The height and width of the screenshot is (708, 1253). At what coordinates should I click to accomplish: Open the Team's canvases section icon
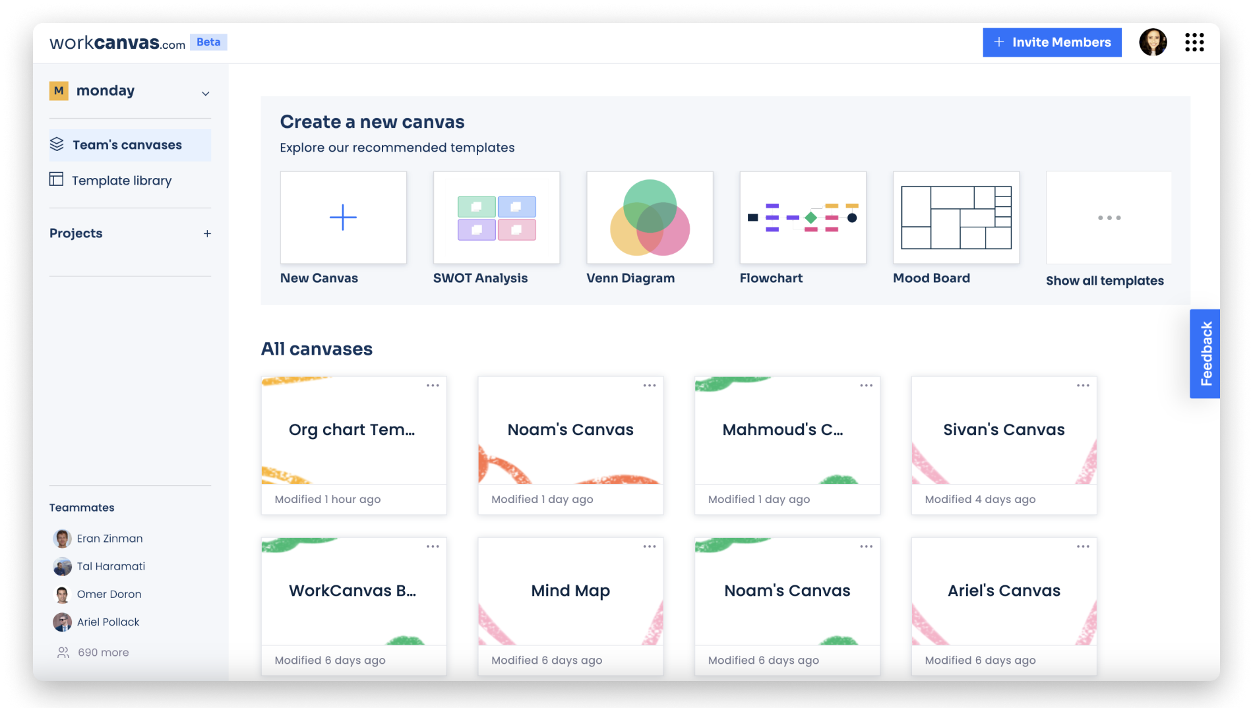[x=58, y=144]
